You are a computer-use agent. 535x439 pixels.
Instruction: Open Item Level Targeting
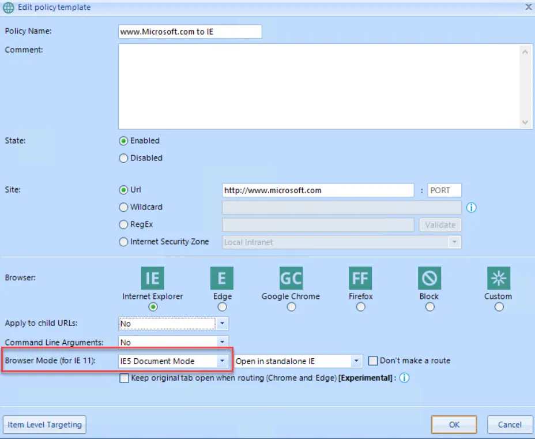(x=44, y=425)
